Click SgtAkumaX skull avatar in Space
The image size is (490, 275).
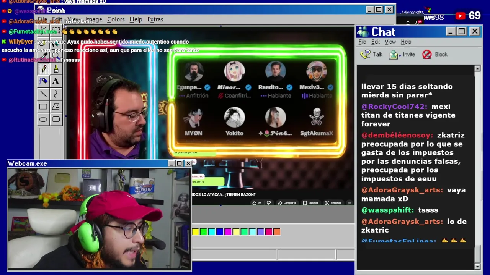pos(316,117)
